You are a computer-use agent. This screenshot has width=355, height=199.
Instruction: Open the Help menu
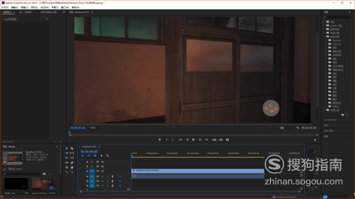point(75,8)
